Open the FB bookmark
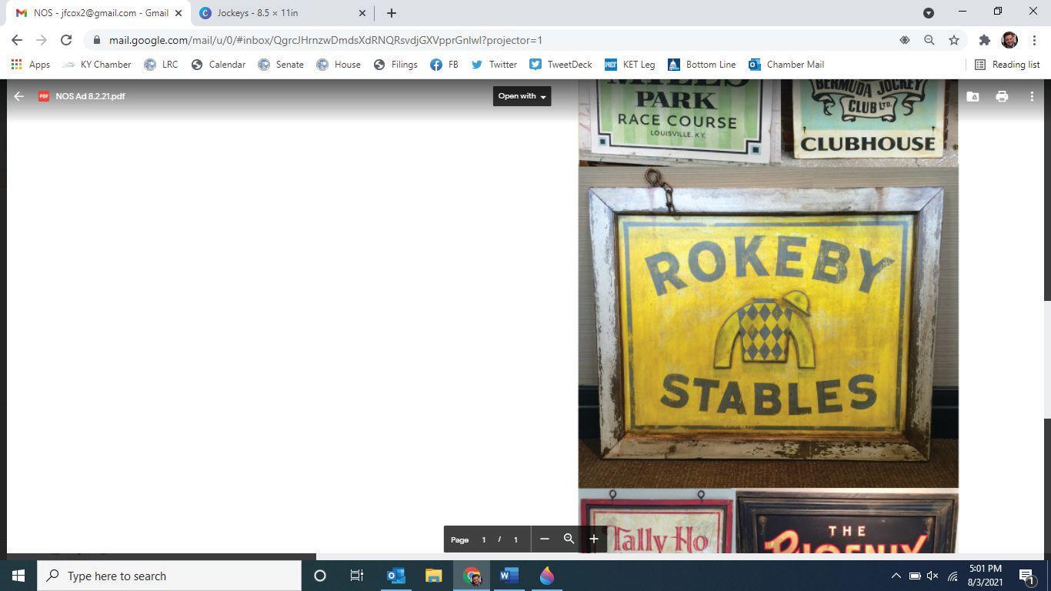 tap(445, 65)
